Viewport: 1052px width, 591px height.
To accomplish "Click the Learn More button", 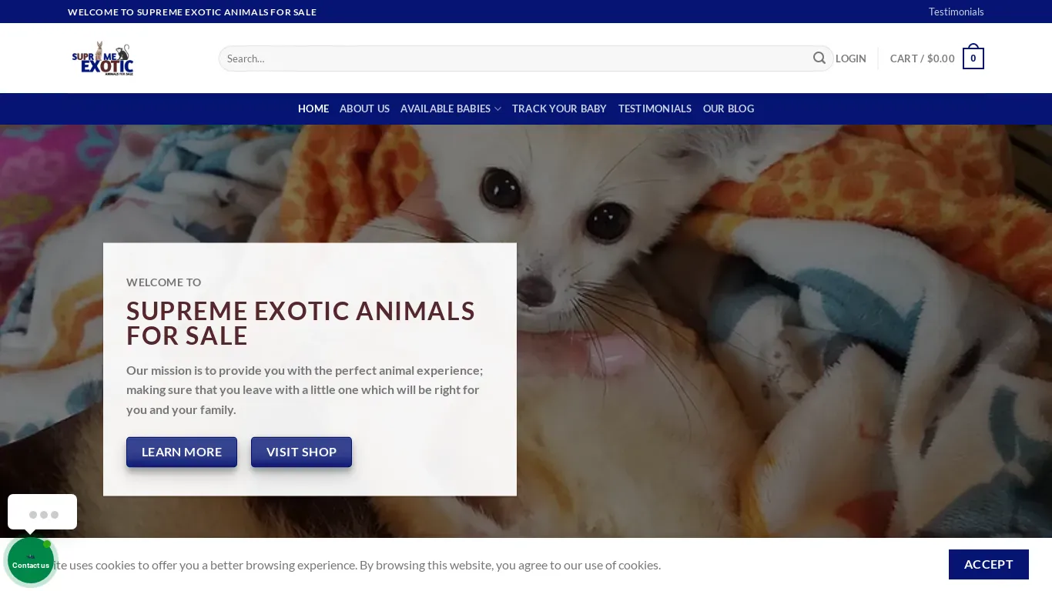I will (182, 452).
